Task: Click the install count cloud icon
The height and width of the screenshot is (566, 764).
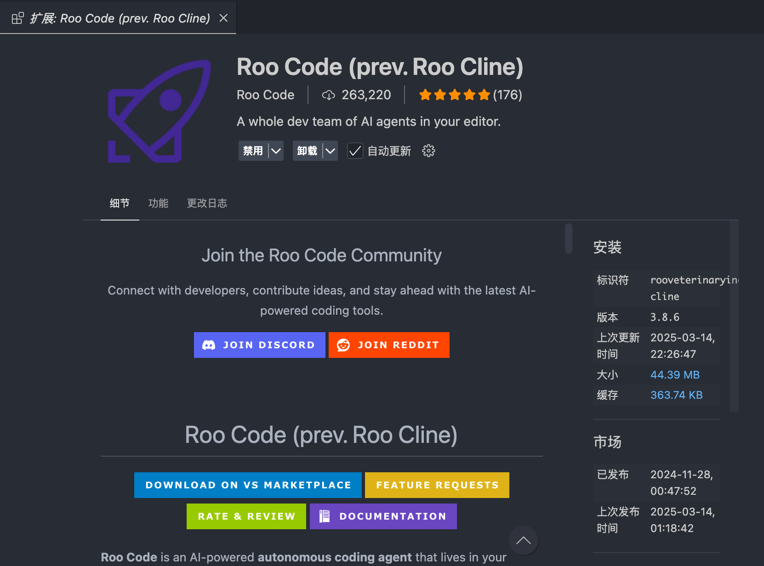Action: pos(328,95)
